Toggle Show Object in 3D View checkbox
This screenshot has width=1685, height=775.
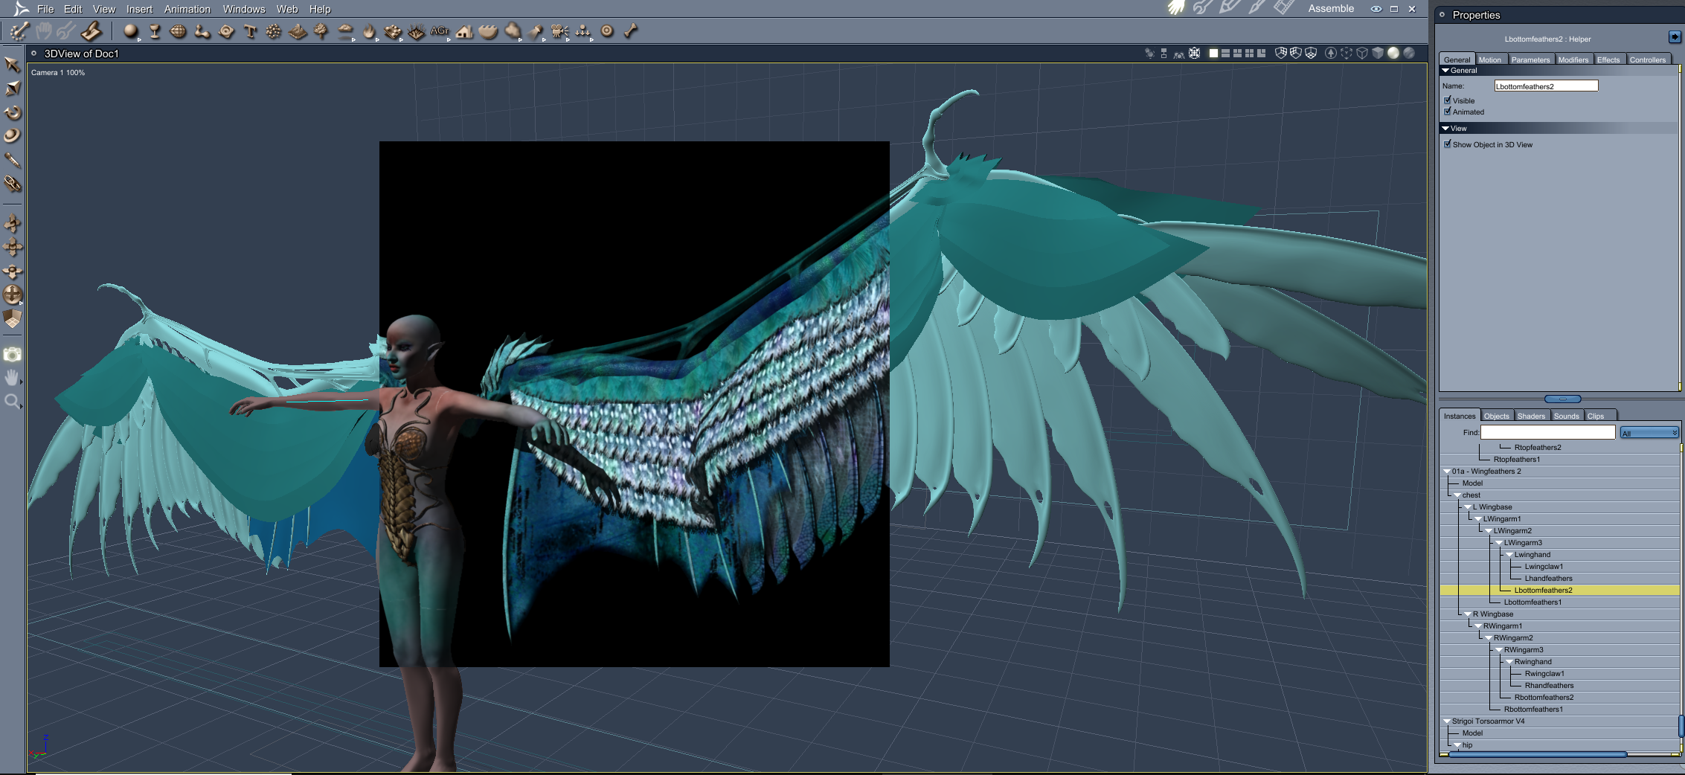pyautogui.click(x=1448, y=144)
